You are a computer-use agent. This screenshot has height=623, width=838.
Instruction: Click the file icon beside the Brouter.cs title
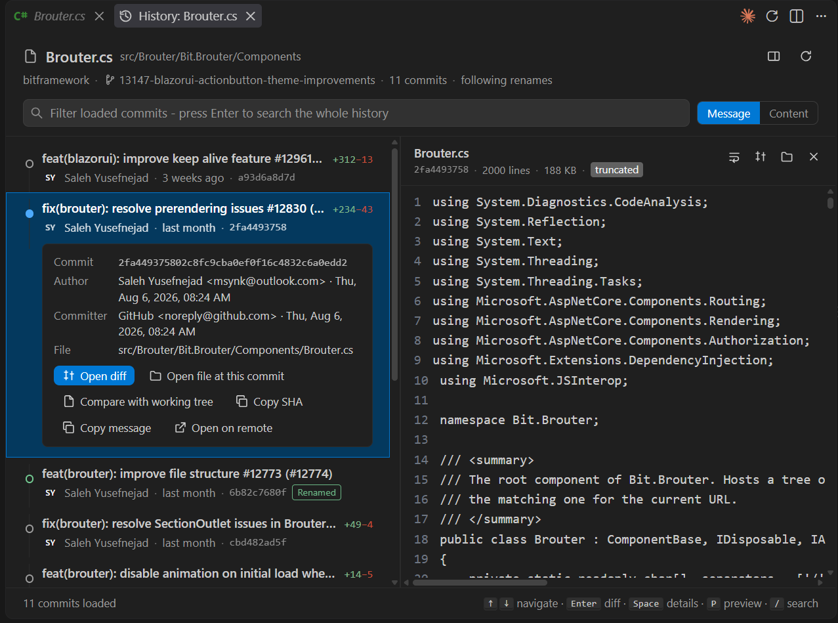click(30, 56)
